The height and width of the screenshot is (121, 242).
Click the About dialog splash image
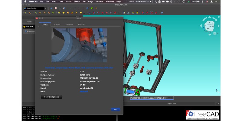[x=79, y=45]
